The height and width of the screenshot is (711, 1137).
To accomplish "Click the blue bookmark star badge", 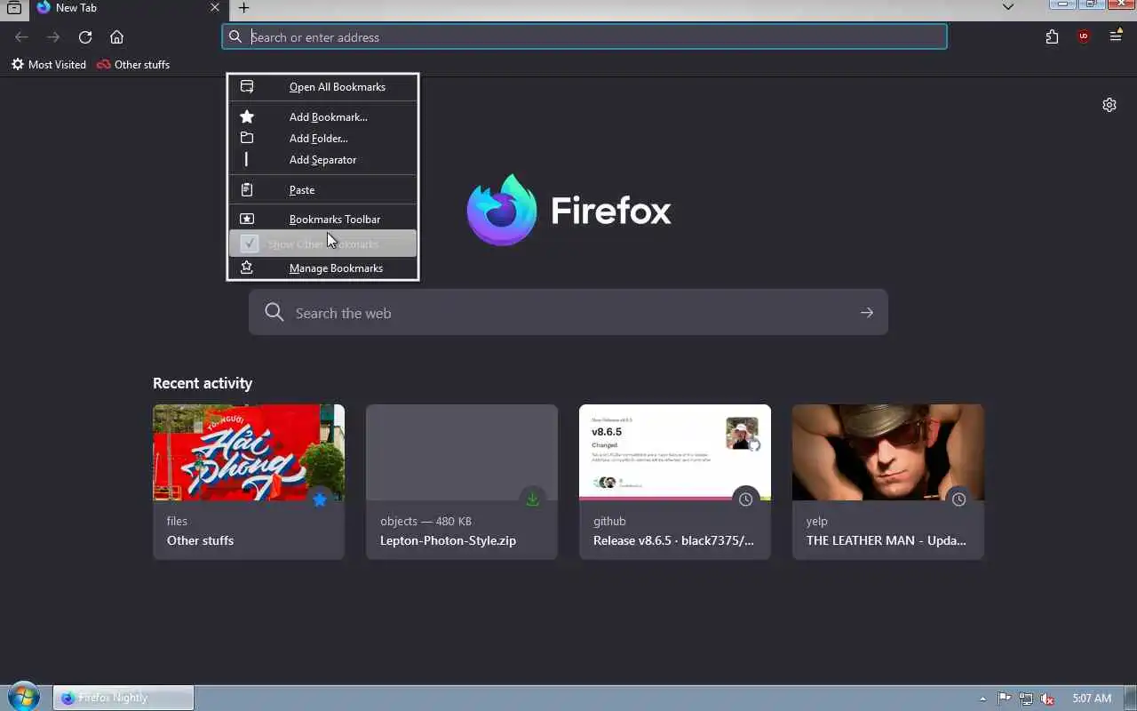I will (x=320, y=499).
